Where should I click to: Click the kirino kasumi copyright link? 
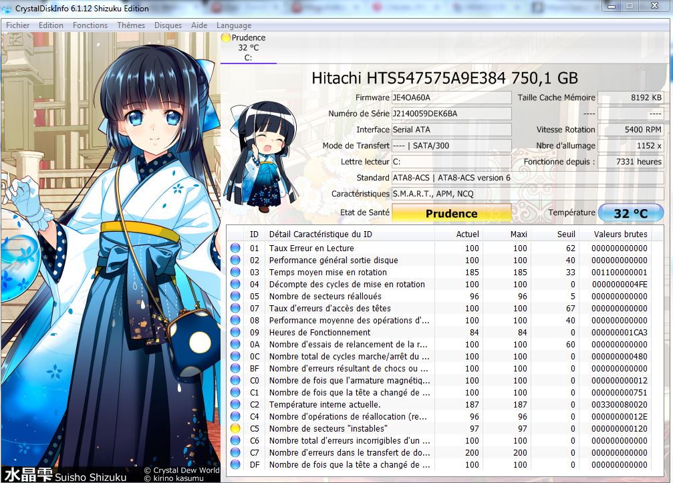pos(174,478)
